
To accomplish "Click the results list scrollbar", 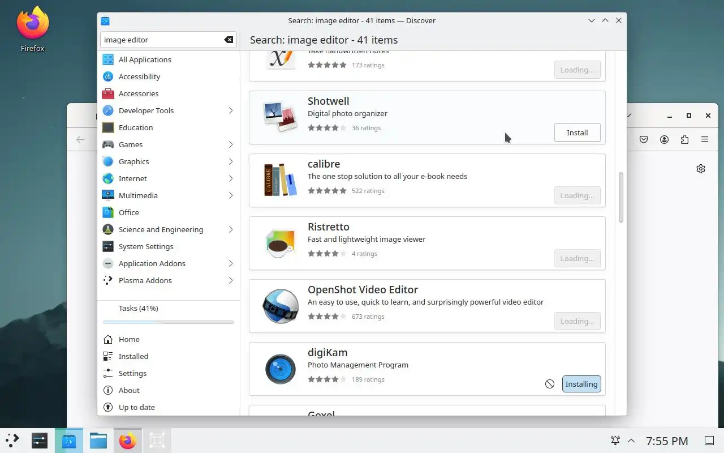I will coord(620,197).
